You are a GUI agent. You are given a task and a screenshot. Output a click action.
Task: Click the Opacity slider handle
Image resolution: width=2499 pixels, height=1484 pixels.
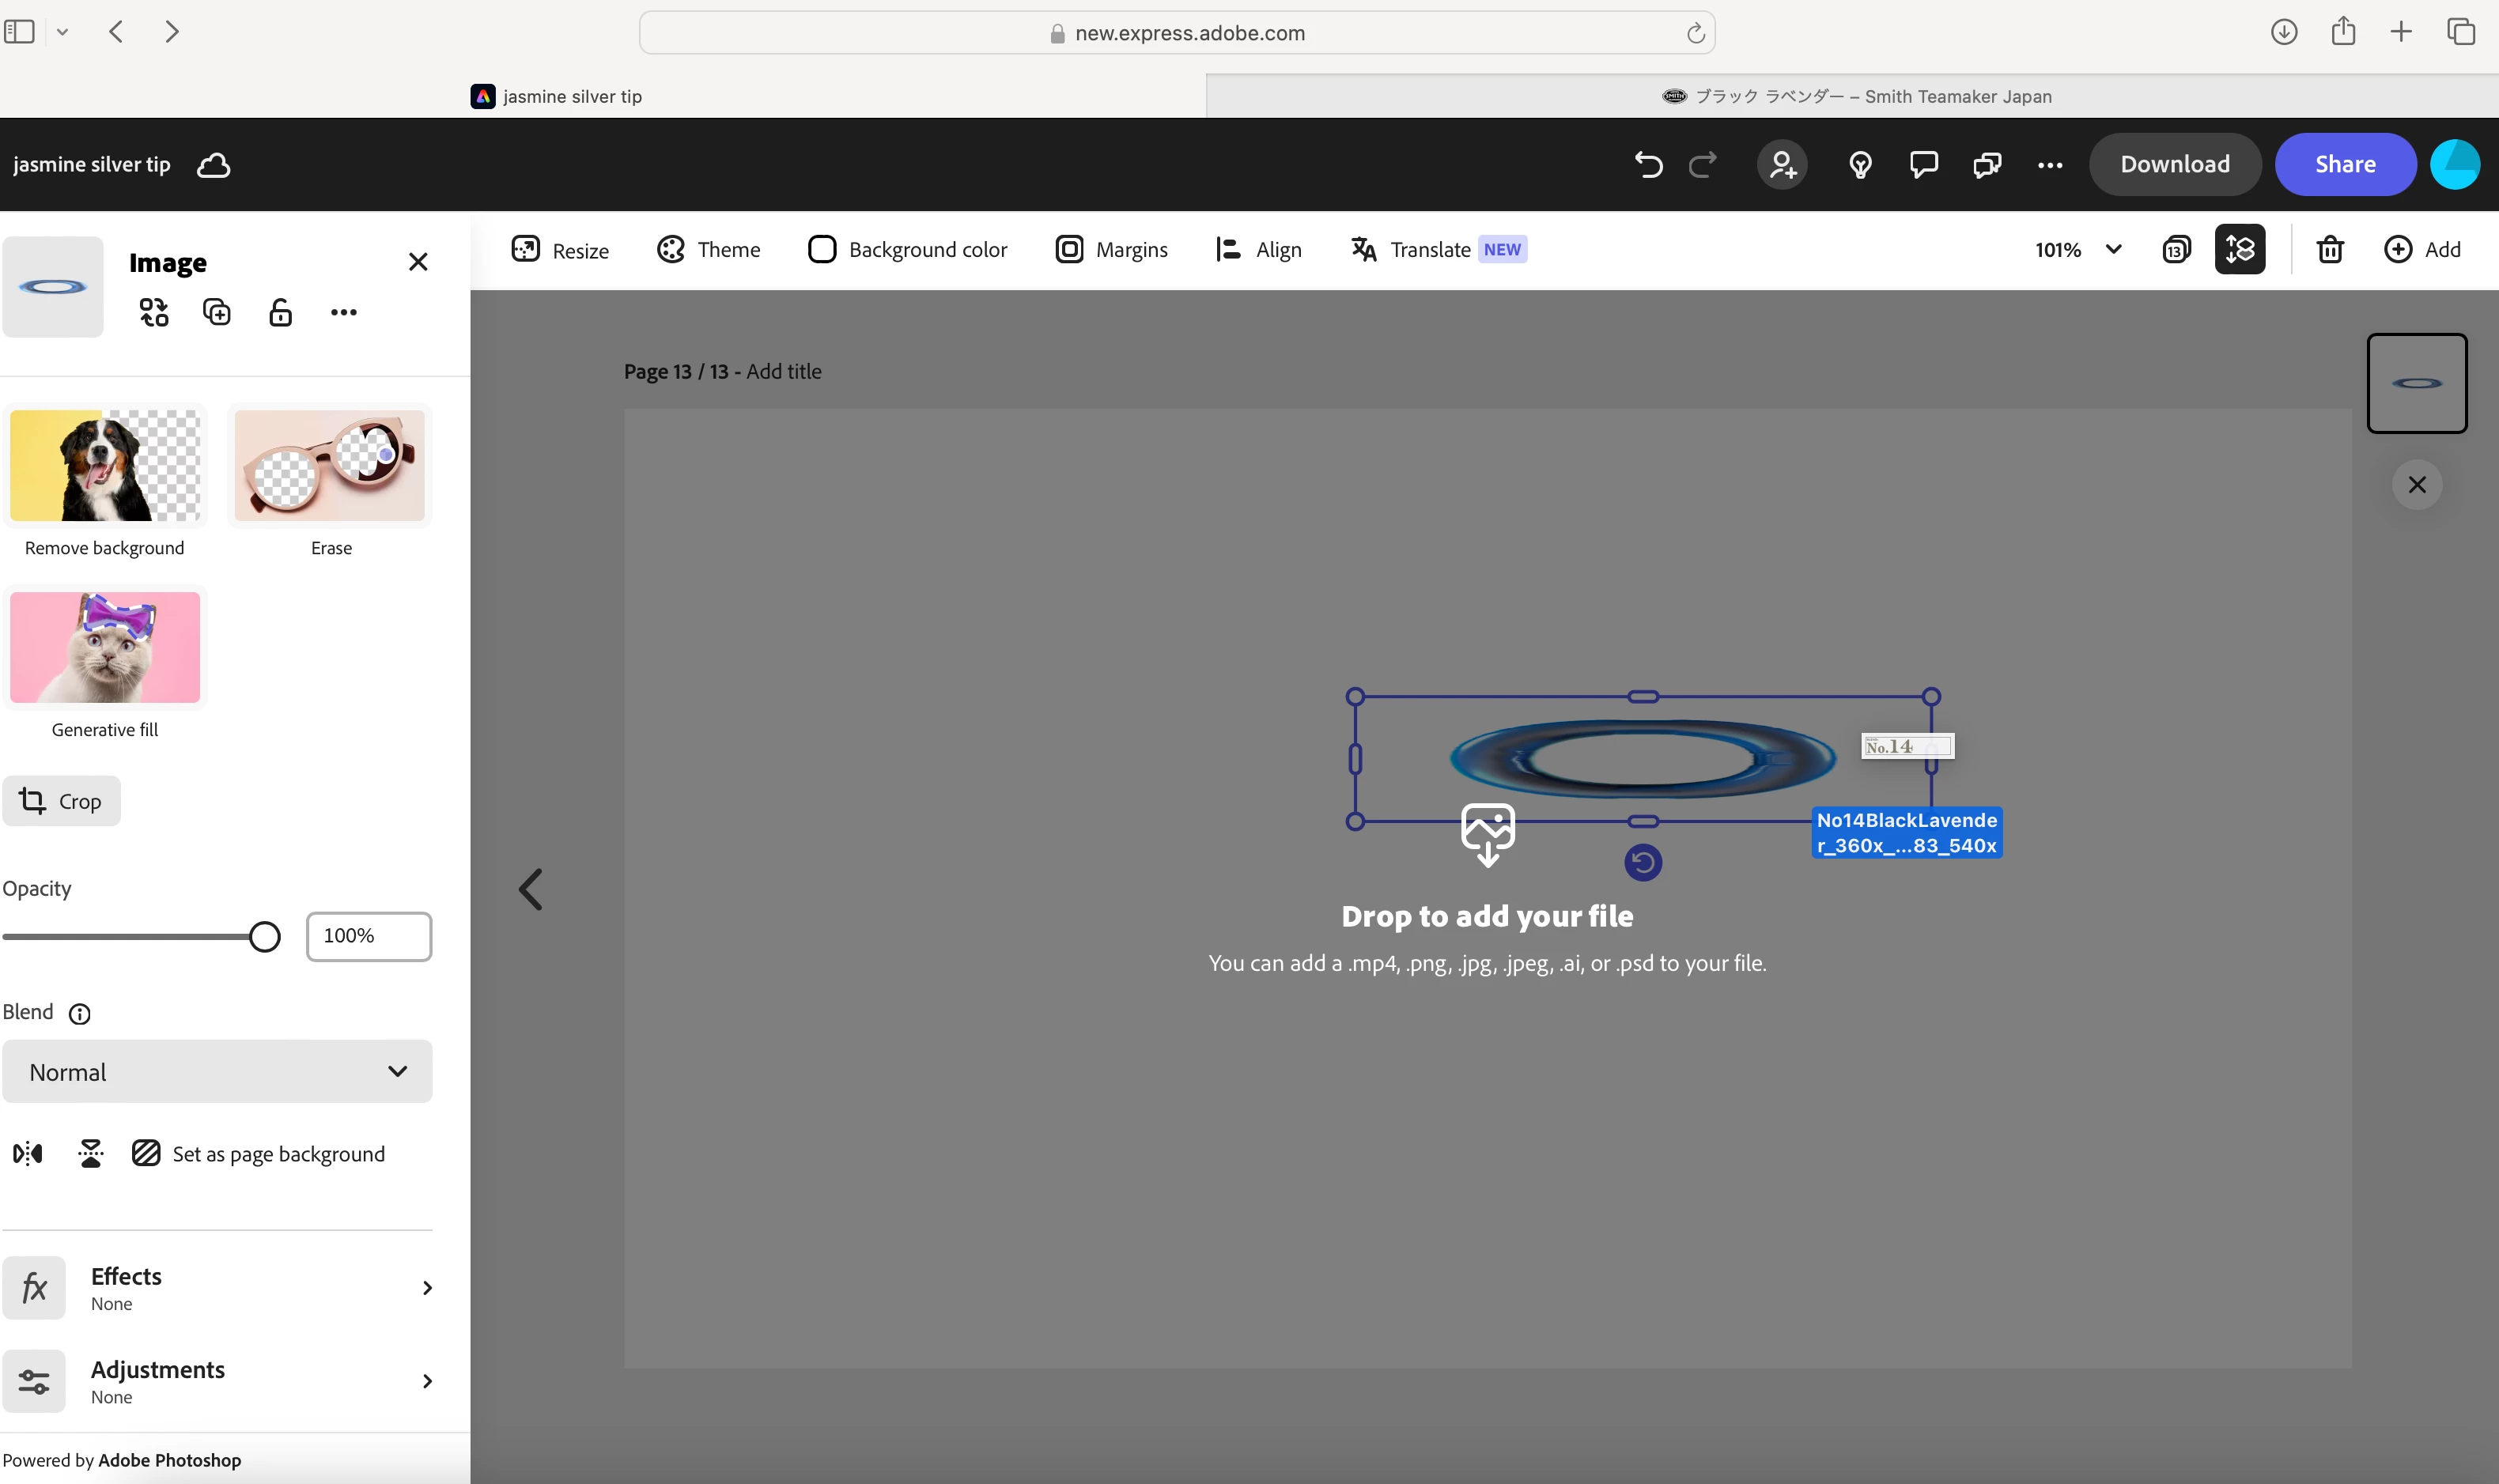(x=265, y=937)
